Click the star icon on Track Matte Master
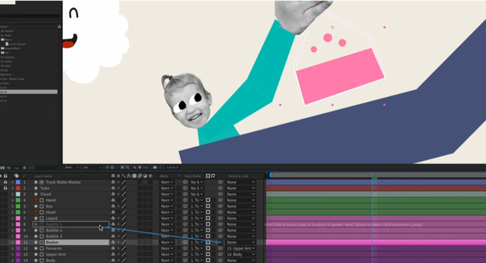The image size is (486, 263). click(36, 182)
